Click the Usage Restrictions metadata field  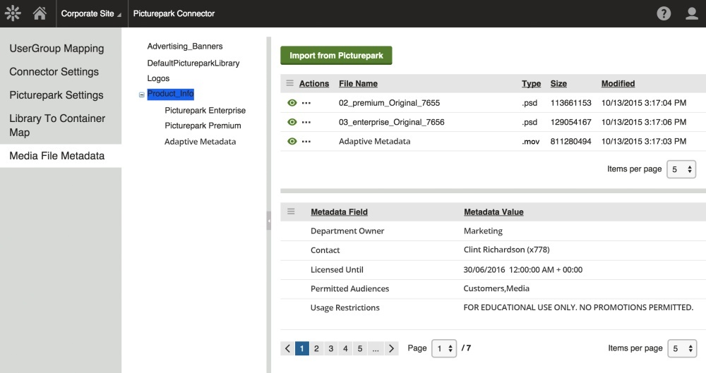tap(345, 307)
